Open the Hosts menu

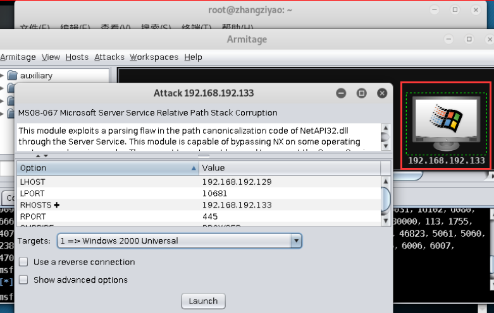[77, 57]
